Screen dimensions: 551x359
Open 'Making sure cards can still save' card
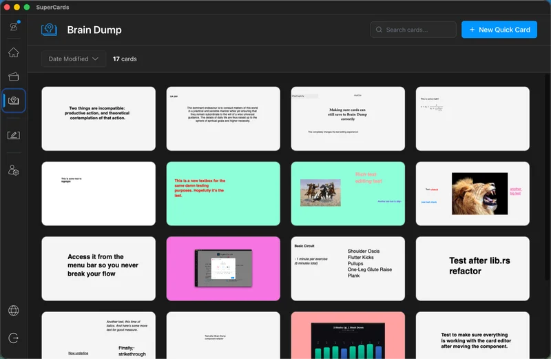point(348,119)
